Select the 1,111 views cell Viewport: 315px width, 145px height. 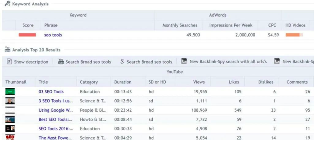click(202, 101)
